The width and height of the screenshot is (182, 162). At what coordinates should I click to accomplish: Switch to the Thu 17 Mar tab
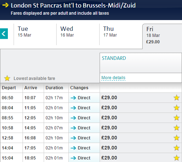pyautogui.click(x=121, y=34)
